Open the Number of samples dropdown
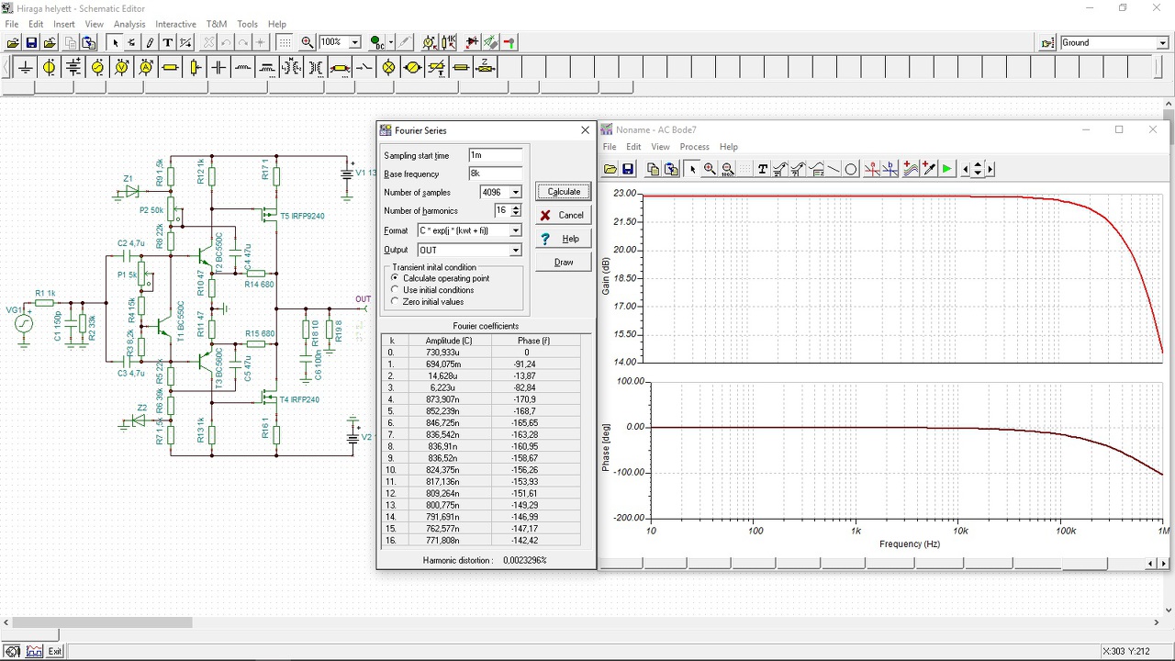1175x661 pixels. click(x=515, y=193)
